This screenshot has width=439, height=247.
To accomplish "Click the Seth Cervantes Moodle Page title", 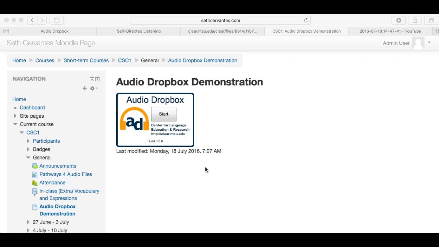I will point(51,43).
